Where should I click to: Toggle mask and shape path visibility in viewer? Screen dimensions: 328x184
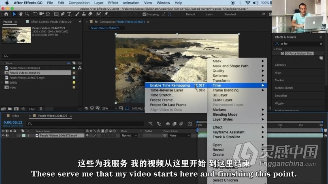tap(127, 108)
